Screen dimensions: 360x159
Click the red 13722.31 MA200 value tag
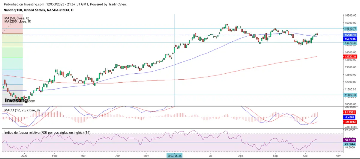coord(350,57)
